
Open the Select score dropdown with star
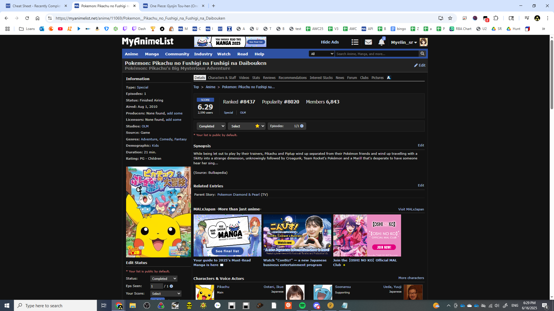(246, 126)
